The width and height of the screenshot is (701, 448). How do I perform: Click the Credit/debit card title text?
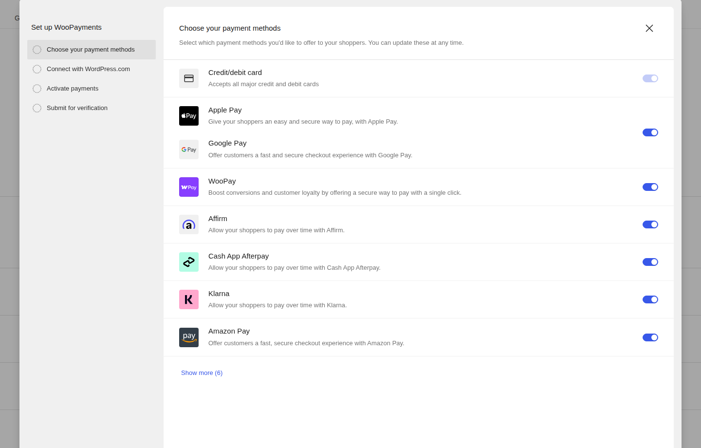235,73
